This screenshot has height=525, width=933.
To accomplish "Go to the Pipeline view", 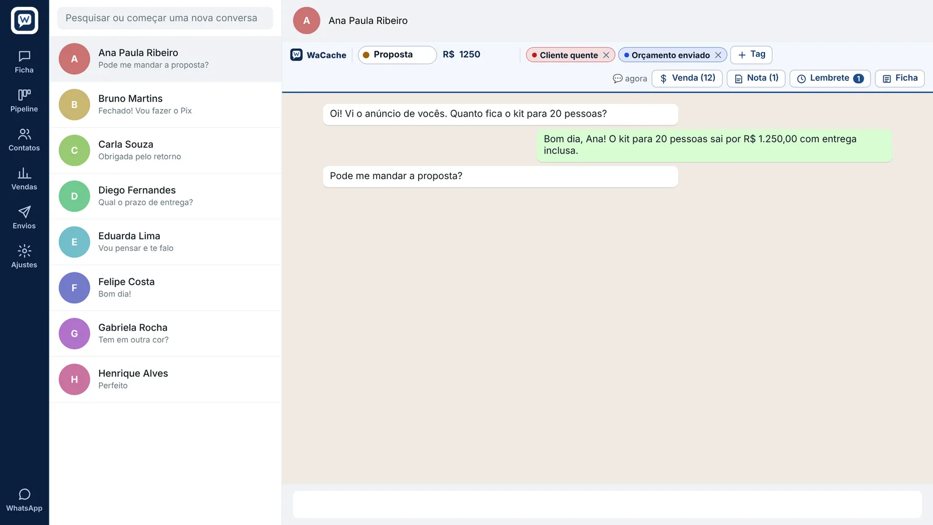I will point(24,101).
